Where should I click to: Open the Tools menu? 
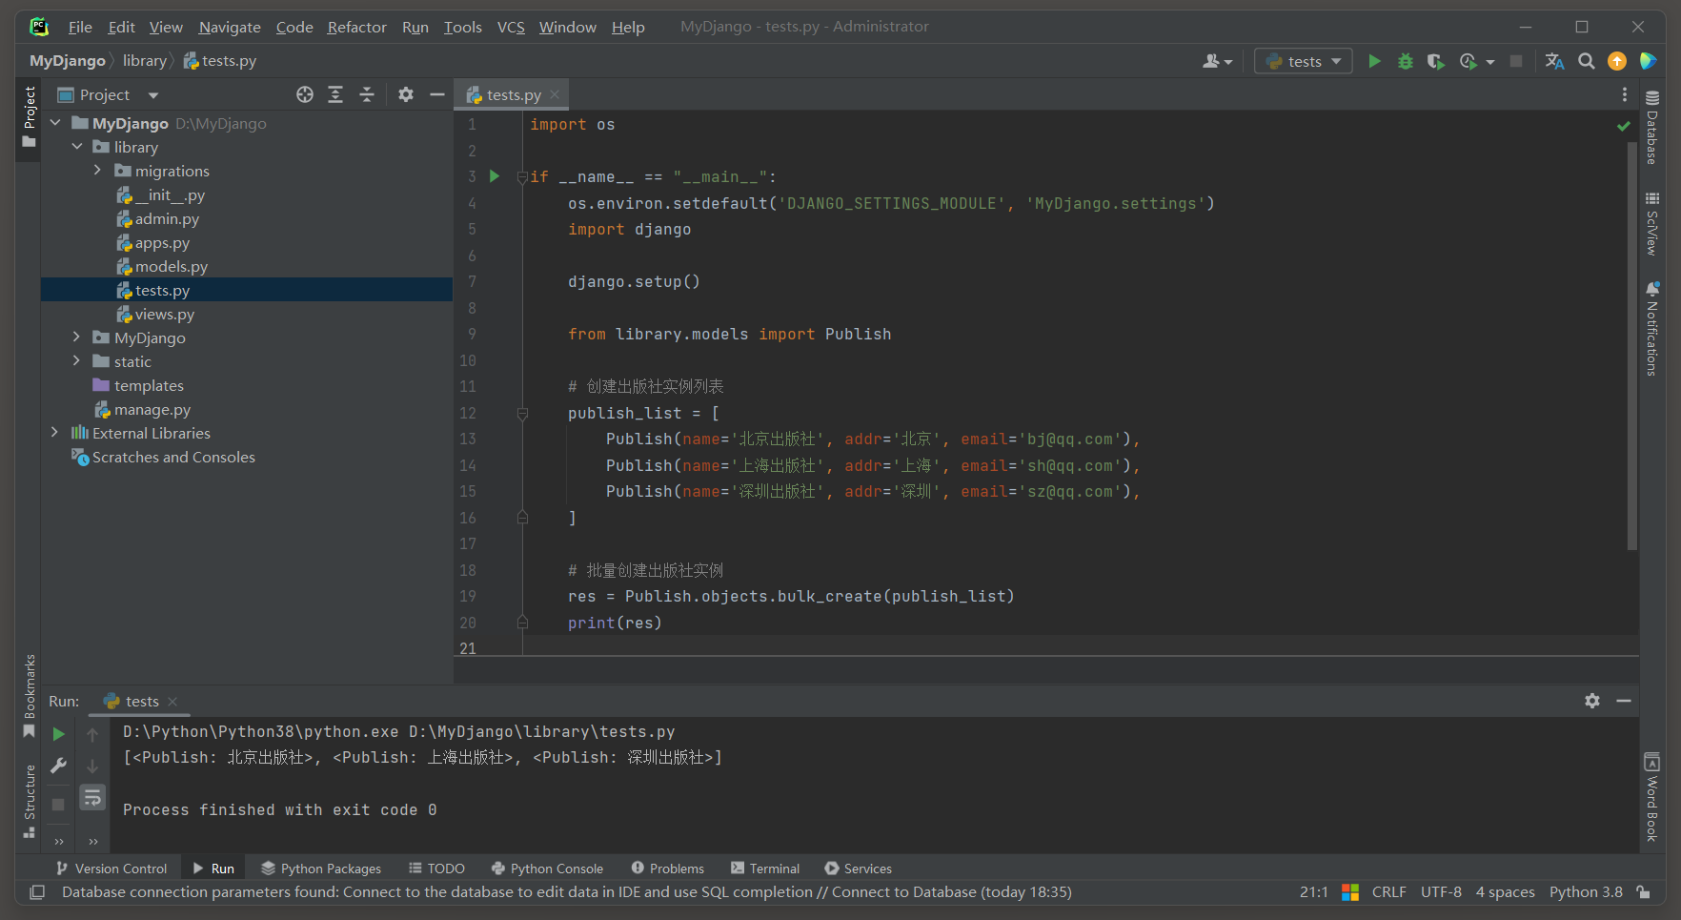click(x=462, y=27)
